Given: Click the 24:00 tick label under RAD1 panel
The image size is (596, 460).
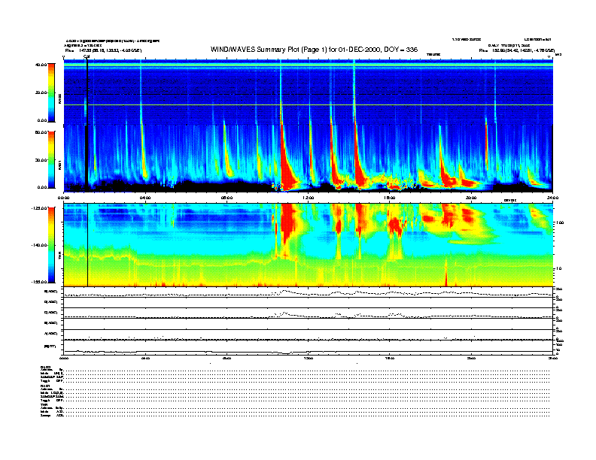Looking at the screenshot, I should (x=552, y=198).
